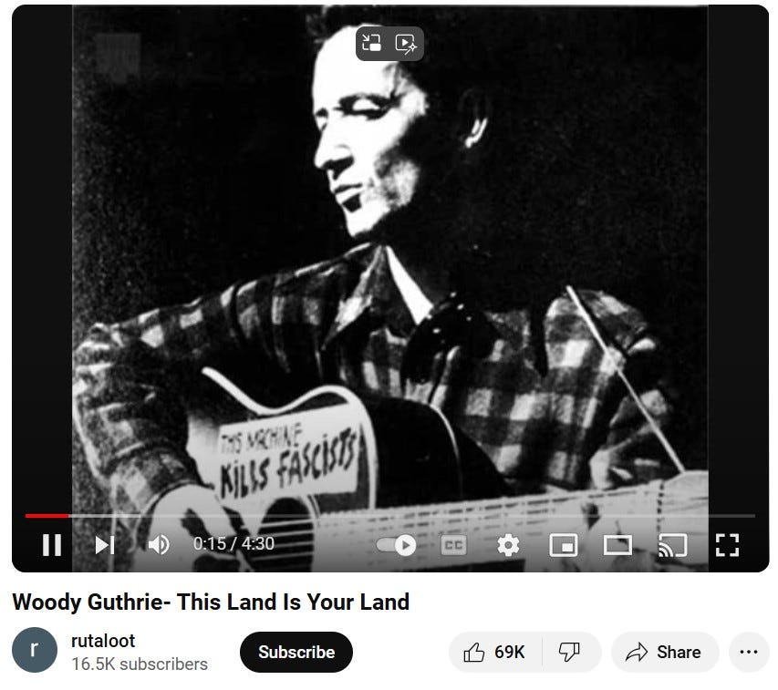This screenshot has height=690, width=778.
Task: Pause the video playback
Action: coord(52,545)
